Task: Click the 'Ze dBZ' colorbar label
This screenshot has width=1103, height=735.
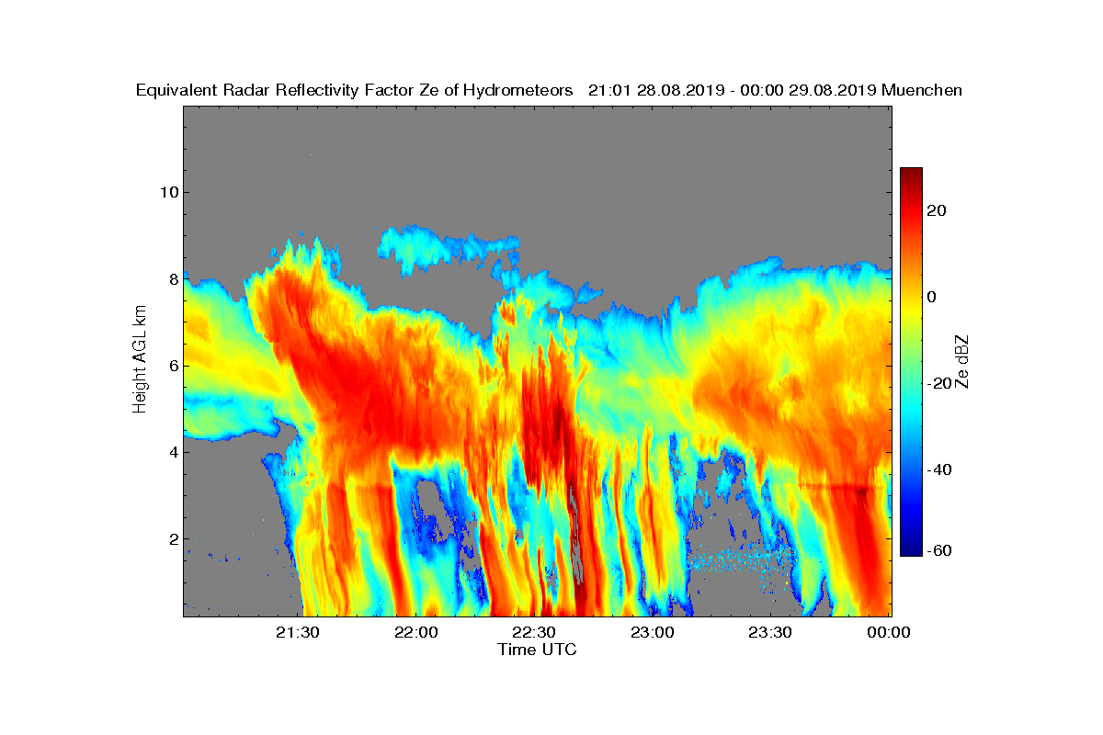Action: (x=962, y=362)
